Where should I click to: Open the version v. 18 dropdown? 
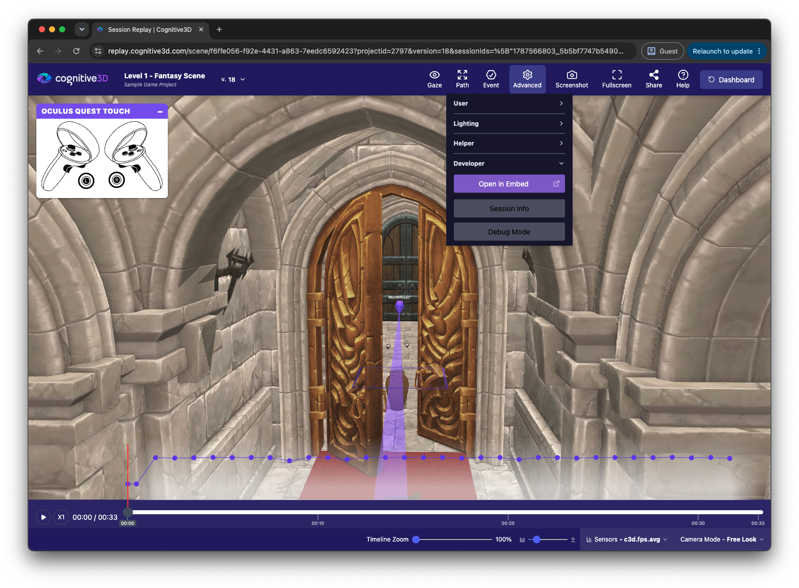click(x=233, y=79)
